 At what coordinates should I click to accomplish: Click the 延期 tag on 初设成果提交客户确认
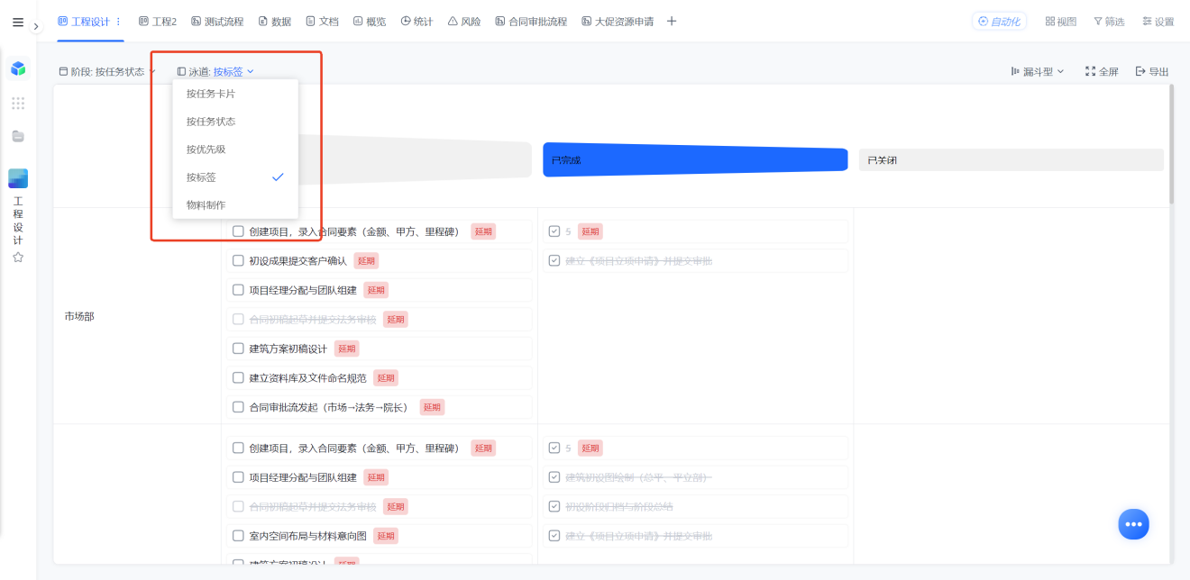click(x=366, y=261)
